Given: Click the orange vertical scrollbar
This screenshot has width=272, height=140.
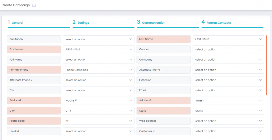Looking at the screenshot, I should point(266,65).
